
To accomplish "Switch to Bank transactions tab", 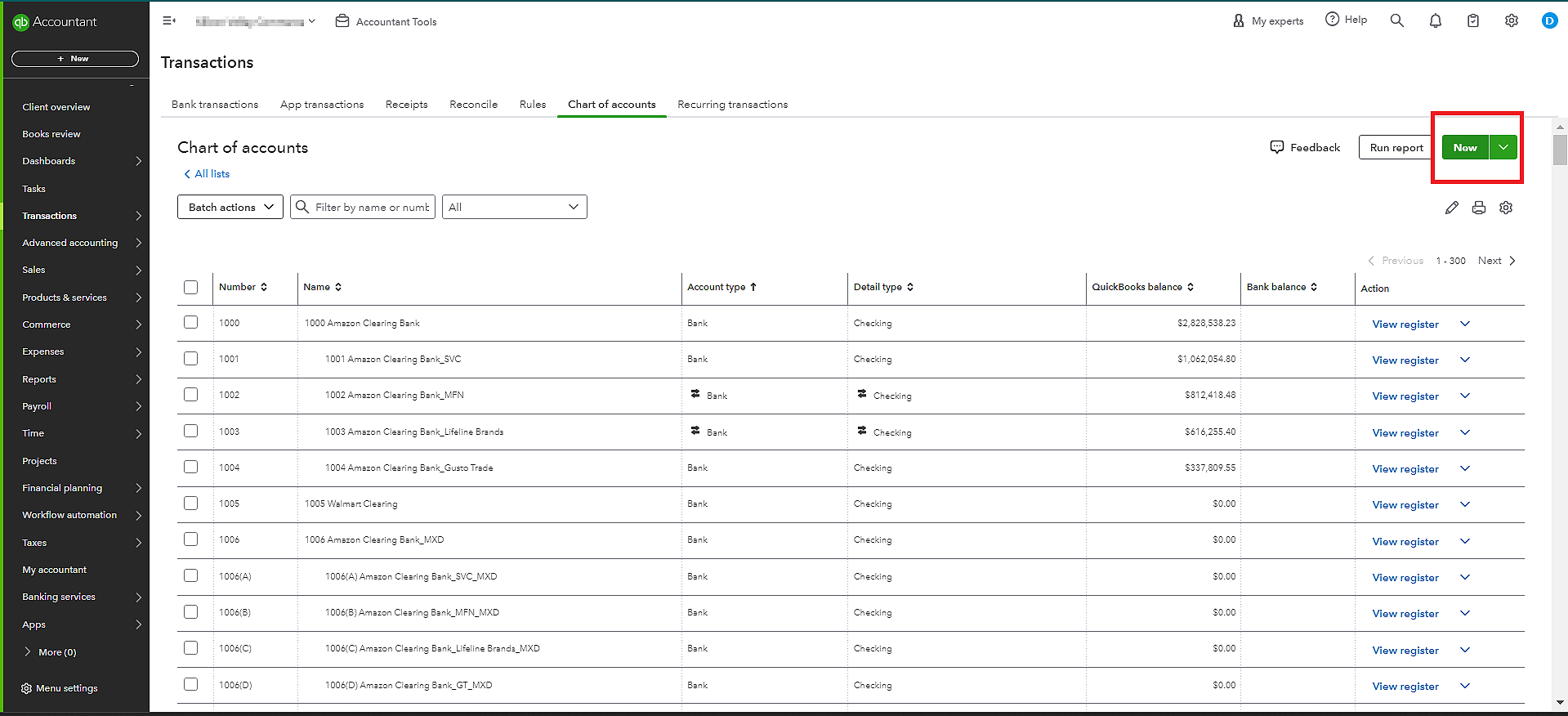I will tap(215, 104).
